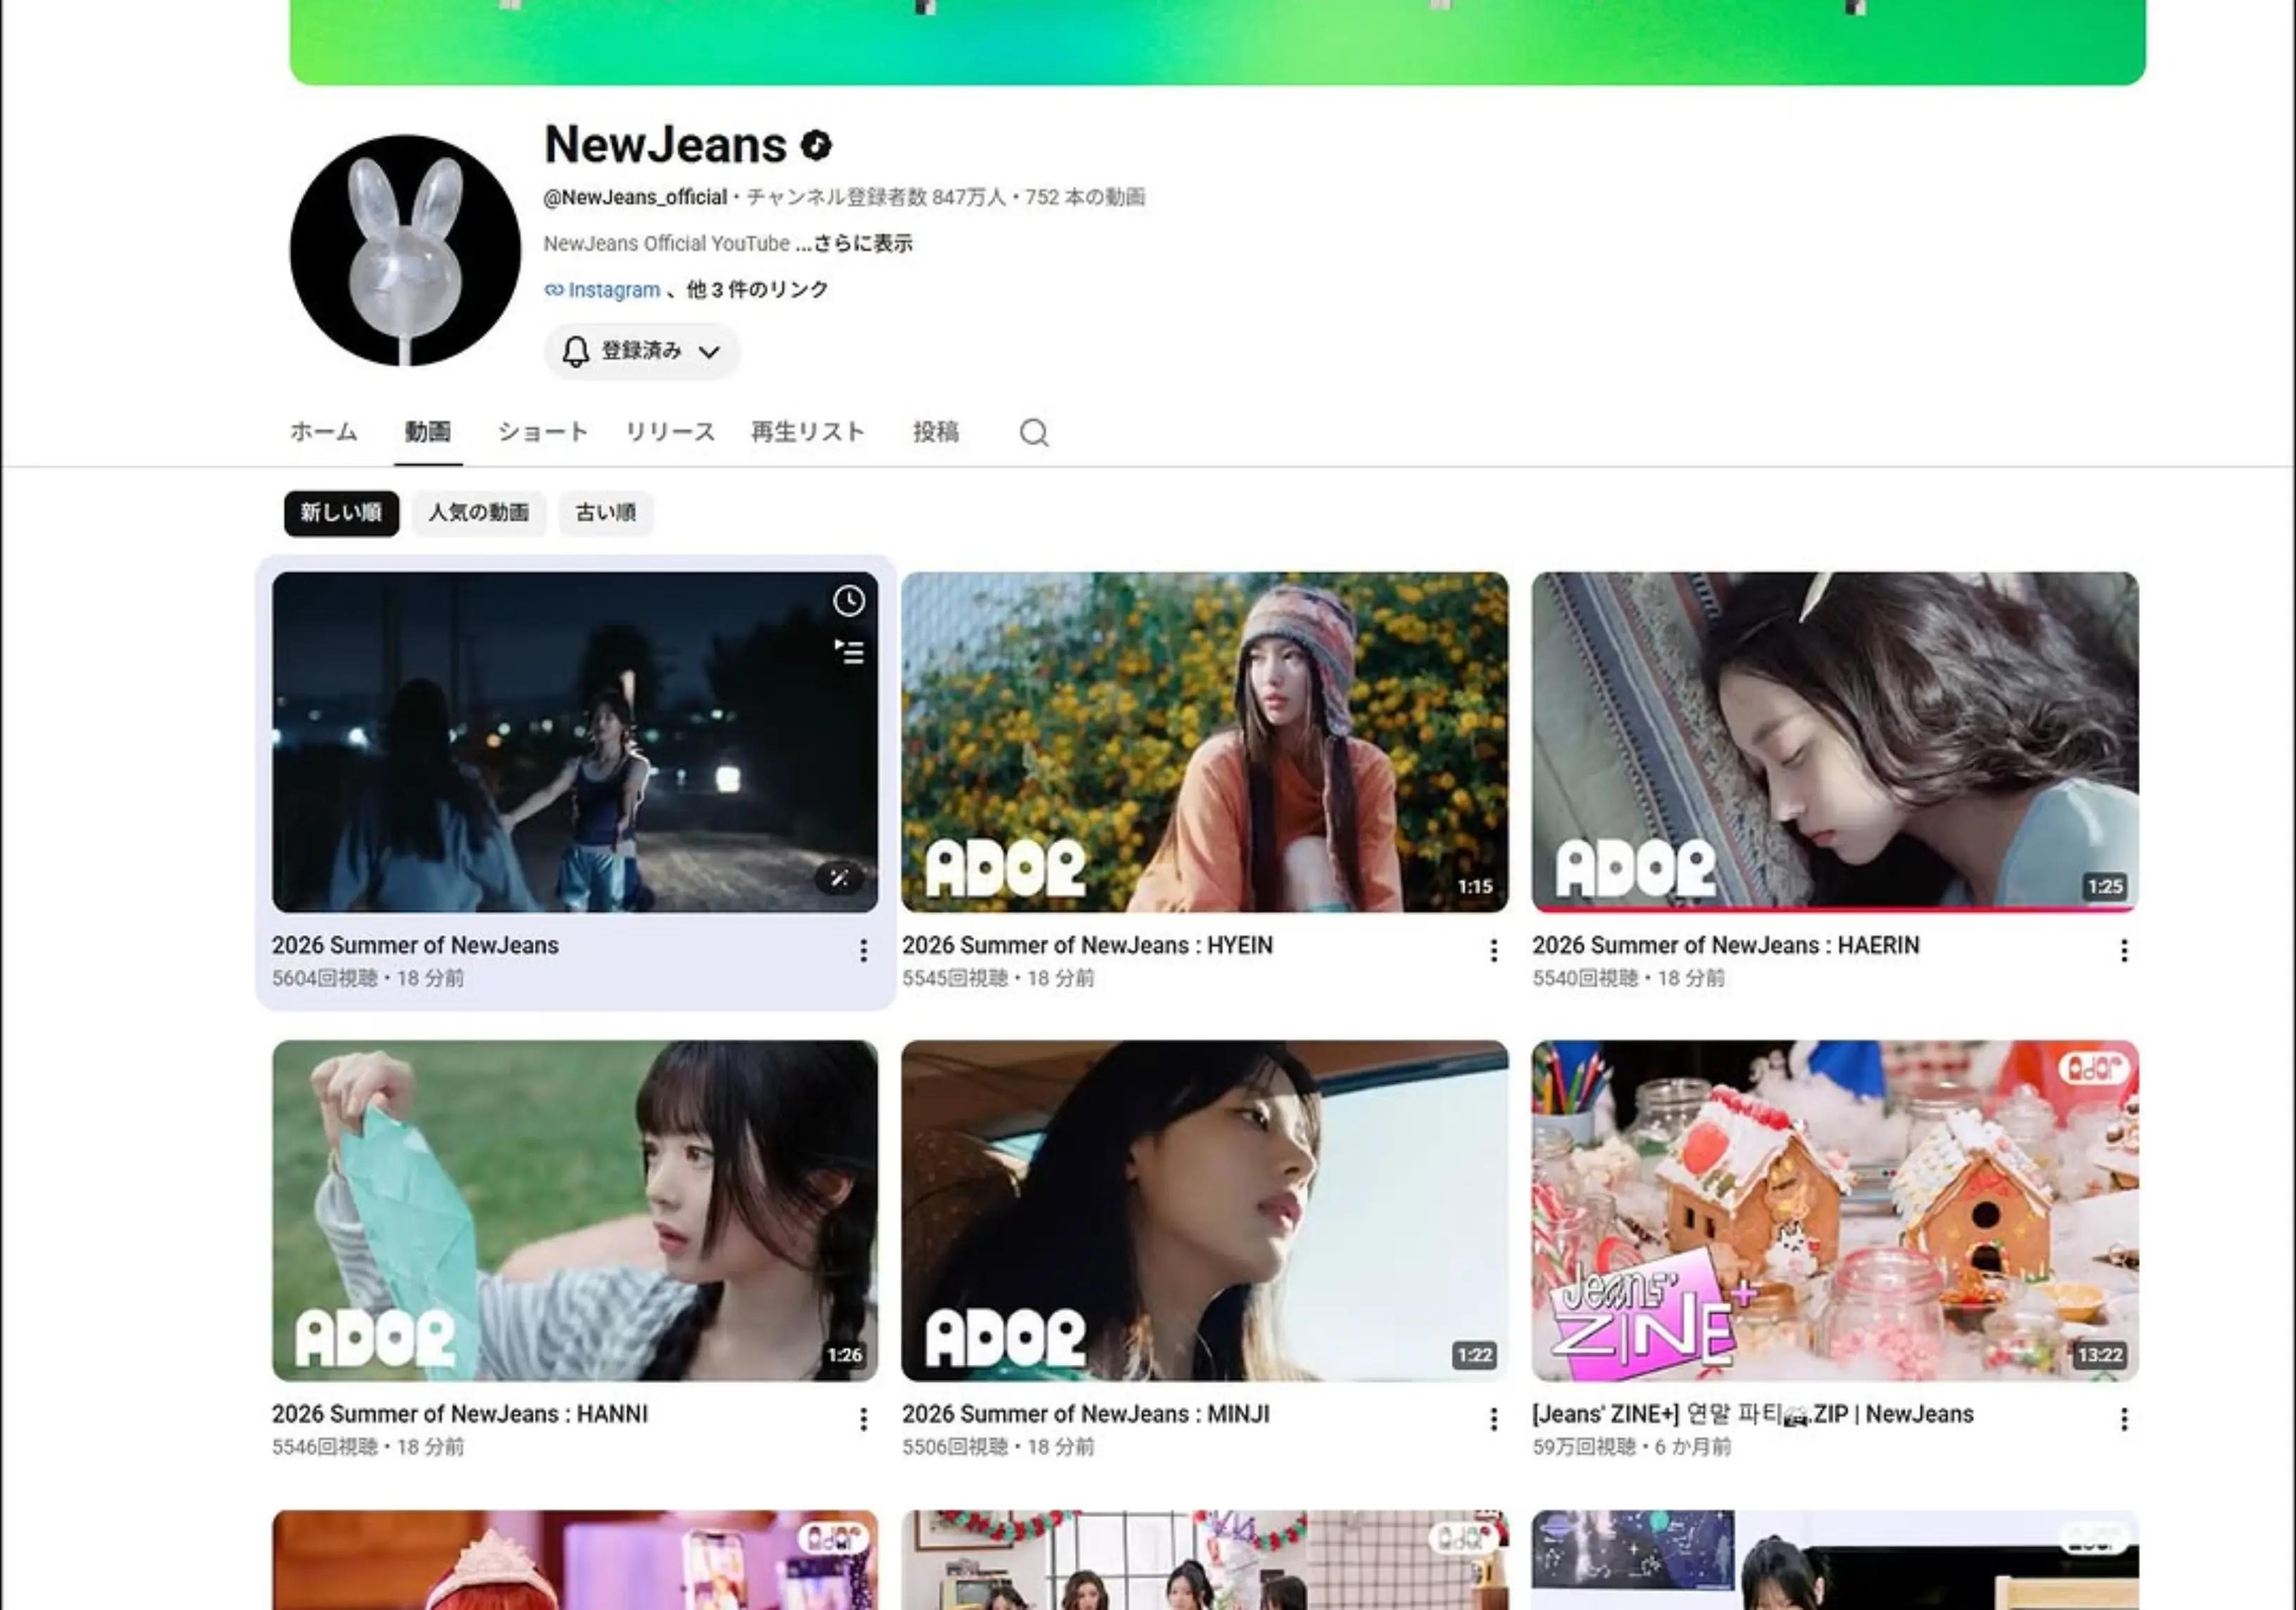Click the verified artist badge beside NewJeans
The image size is (2296, 1610).
[817, 146]
